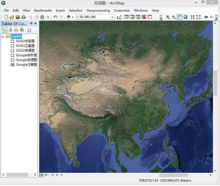Open the View menu
Image resolution: width=220 pixels, height=186 pixels.
[x=27, y=10]
